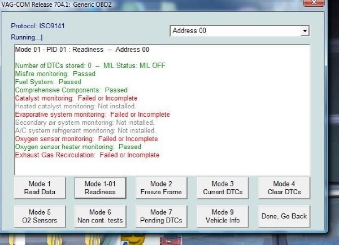View Mode 7 Pending DTCs
The image size is (339, 245).
pyautogui.click(x=161, y=216)
